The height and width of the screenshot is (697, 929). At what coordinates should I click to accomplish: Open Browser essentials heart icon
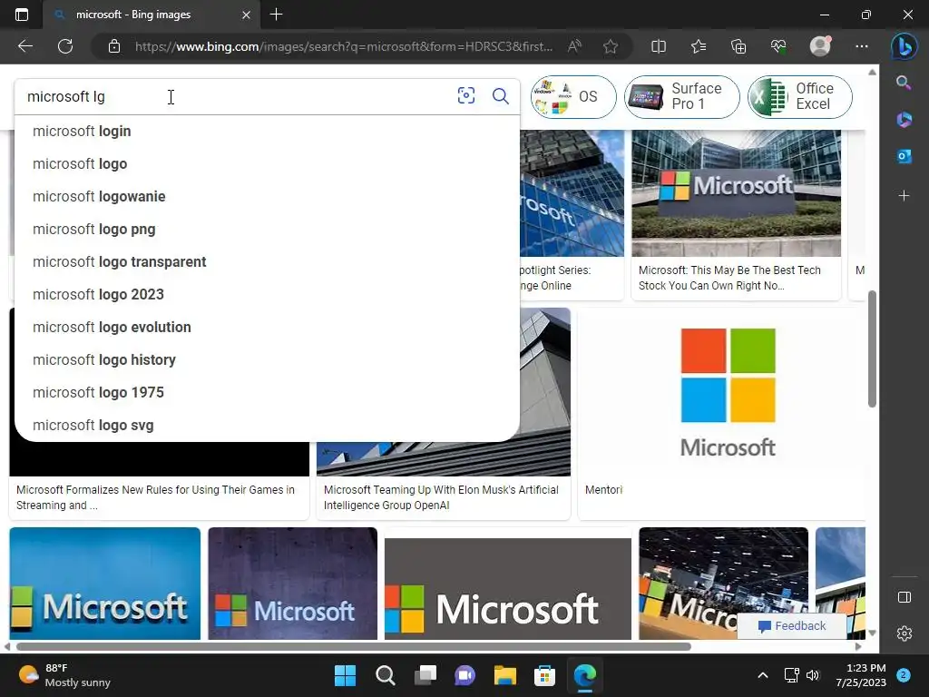778,46
